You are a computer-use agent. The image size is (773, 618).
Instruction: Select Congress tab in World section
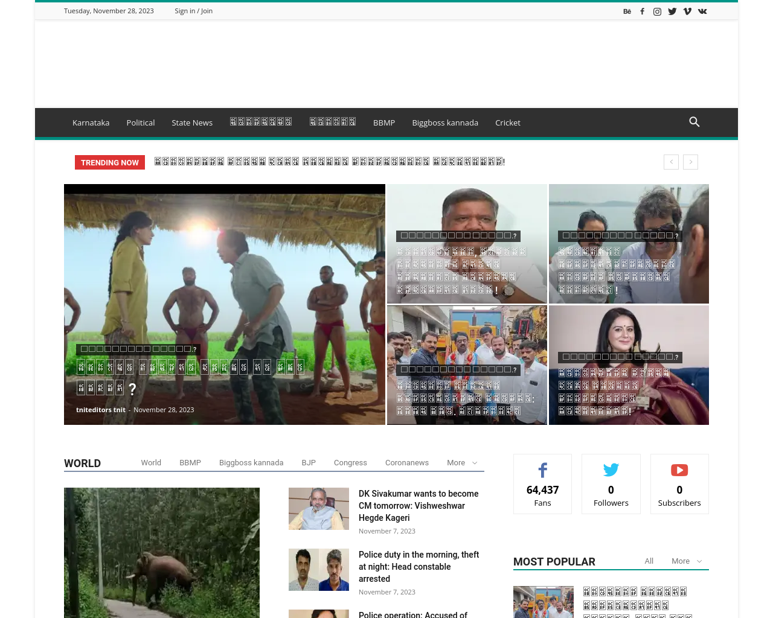[350, 463]
